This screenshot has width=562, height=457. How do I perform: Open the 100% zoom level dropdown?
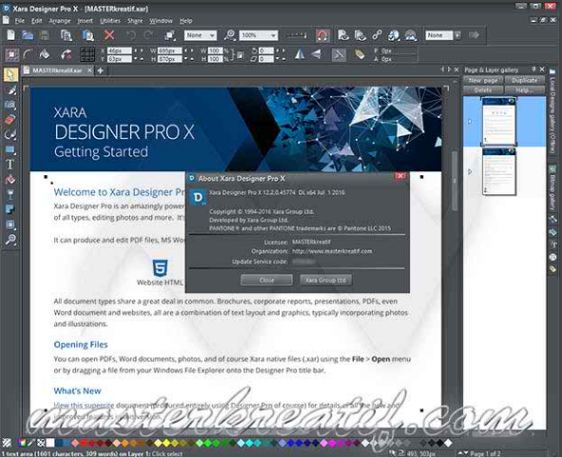[x=258, y=35]
